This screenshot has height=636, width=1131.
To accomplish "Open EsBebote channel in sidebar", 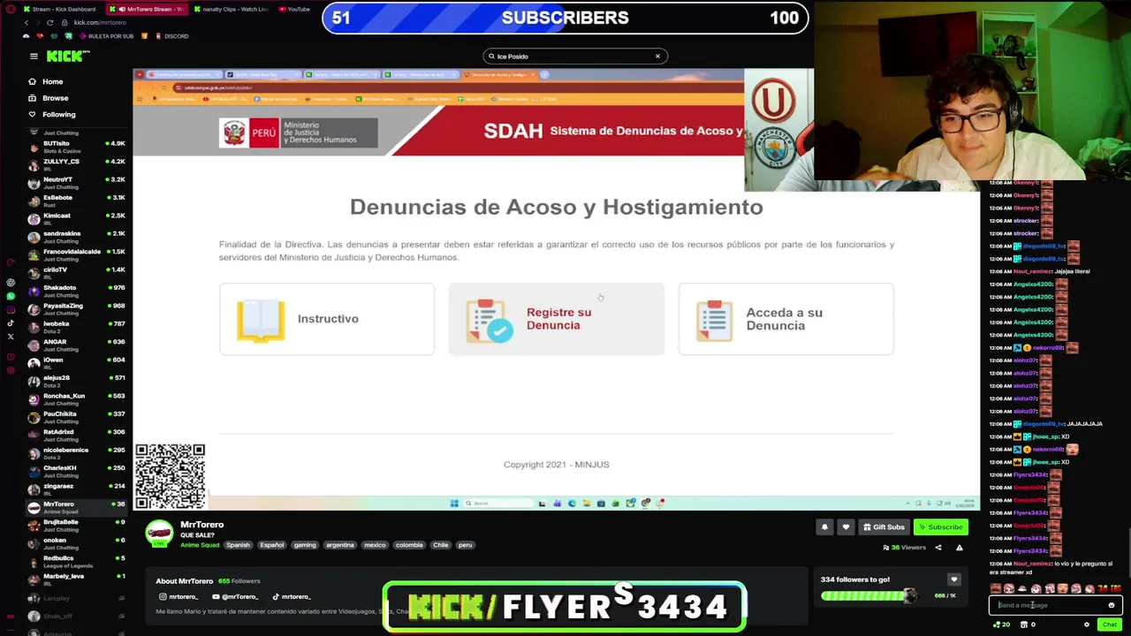I will [x=78, y=201].
